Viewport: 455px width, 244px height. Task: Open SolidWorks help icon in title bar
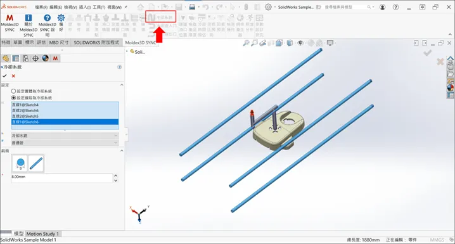(x=395, y=7)
